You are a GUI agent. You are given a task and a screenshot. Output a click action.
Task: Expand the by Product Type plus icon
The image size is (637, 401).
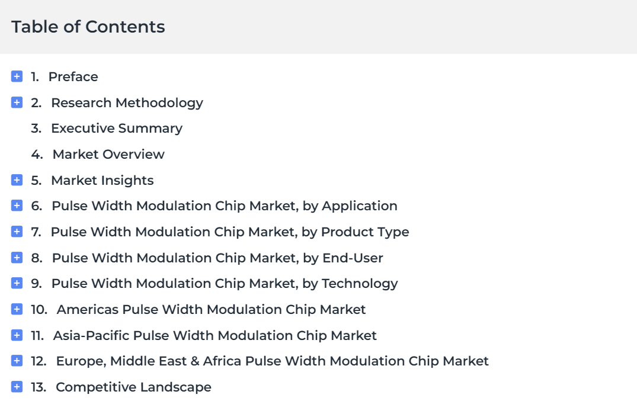pyautogui.click(x=17, y=232)
